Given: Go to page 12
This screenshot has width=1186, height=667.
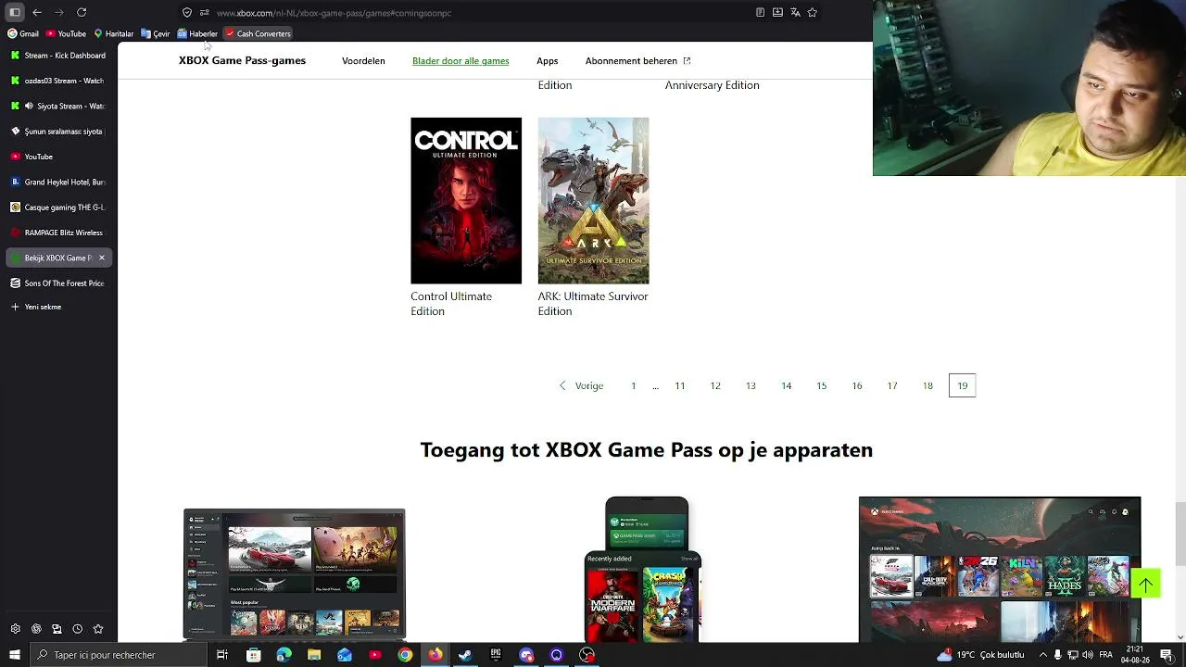Looking at the screenshot, I should click(x=715, y=385).
